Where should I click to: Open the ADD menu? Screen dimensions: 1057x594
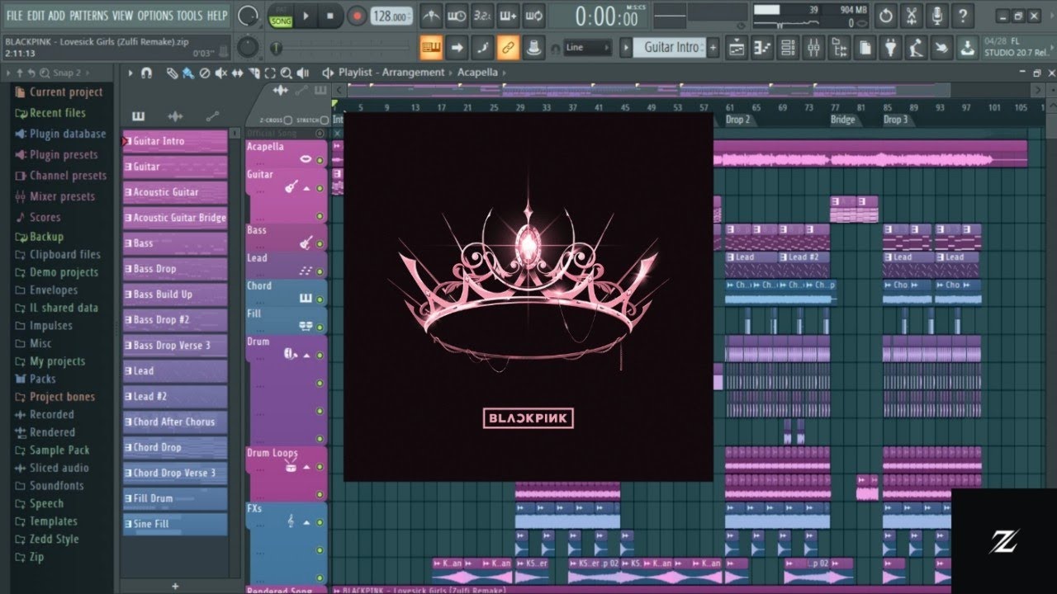(x=56, y=16)
